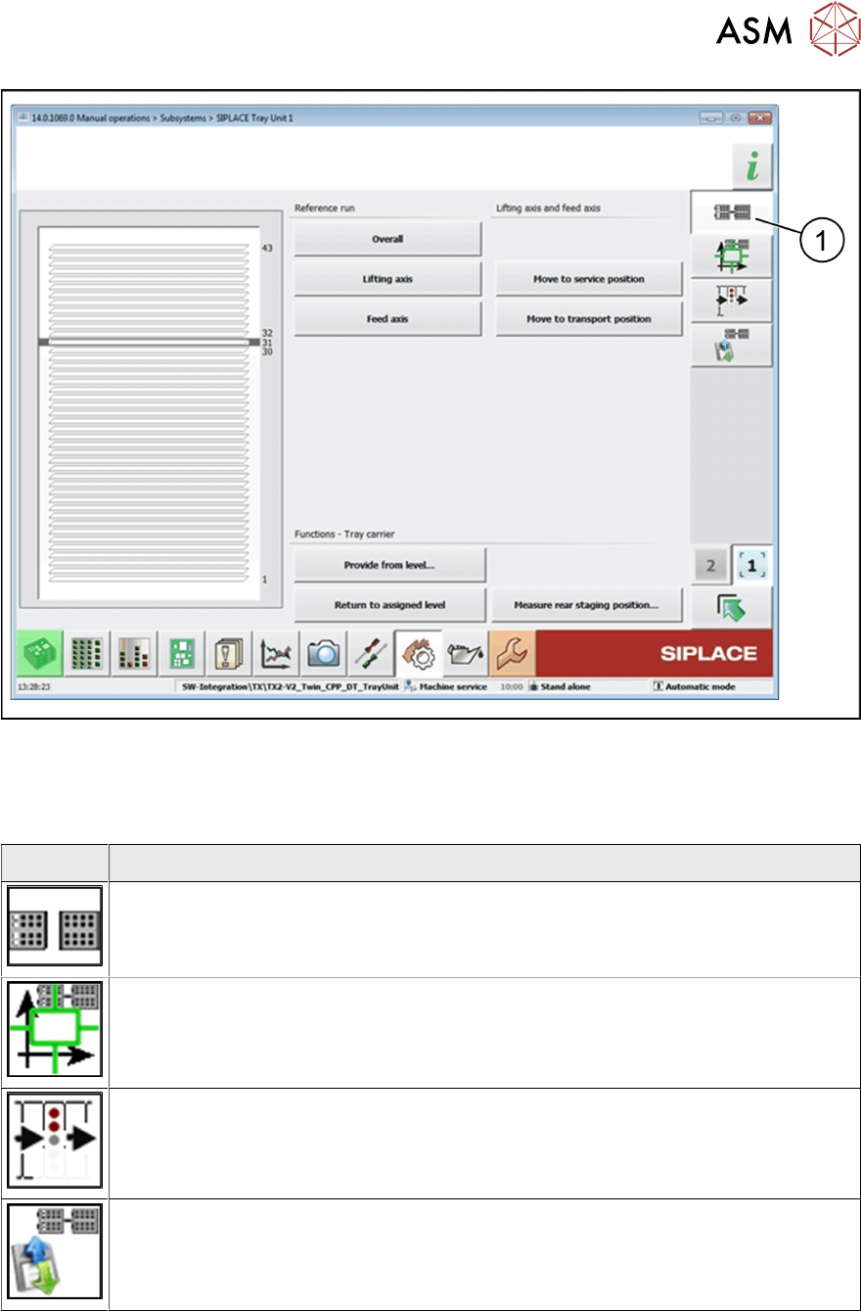Open the warning documents icon

pyautogui.click(x=229, y=654)
